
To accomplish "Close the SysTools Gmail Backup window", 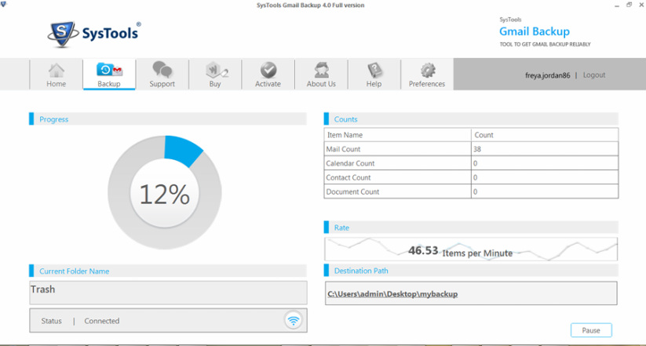I will (641, 5).
